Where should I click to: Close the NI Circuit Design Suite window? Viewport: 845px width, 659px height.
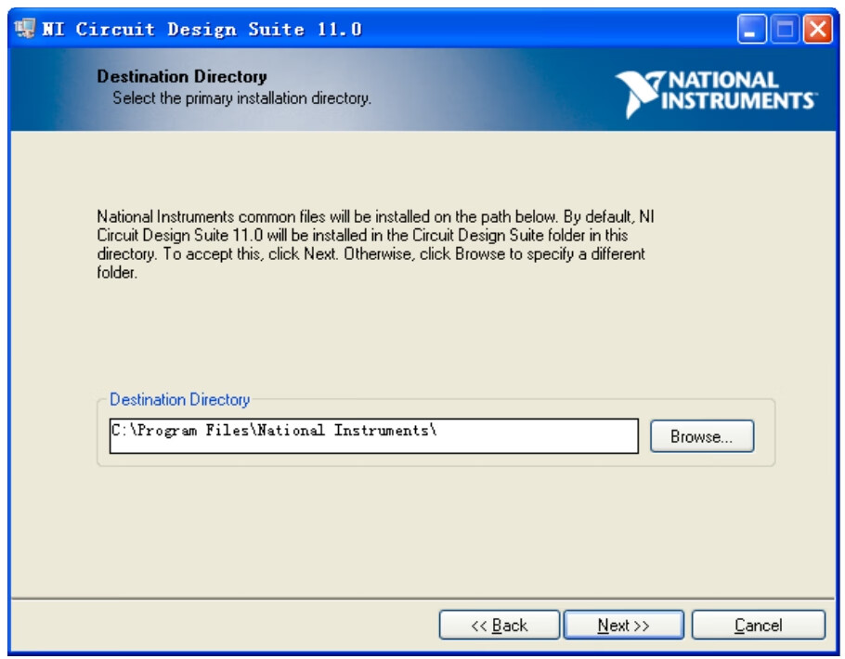817,29
